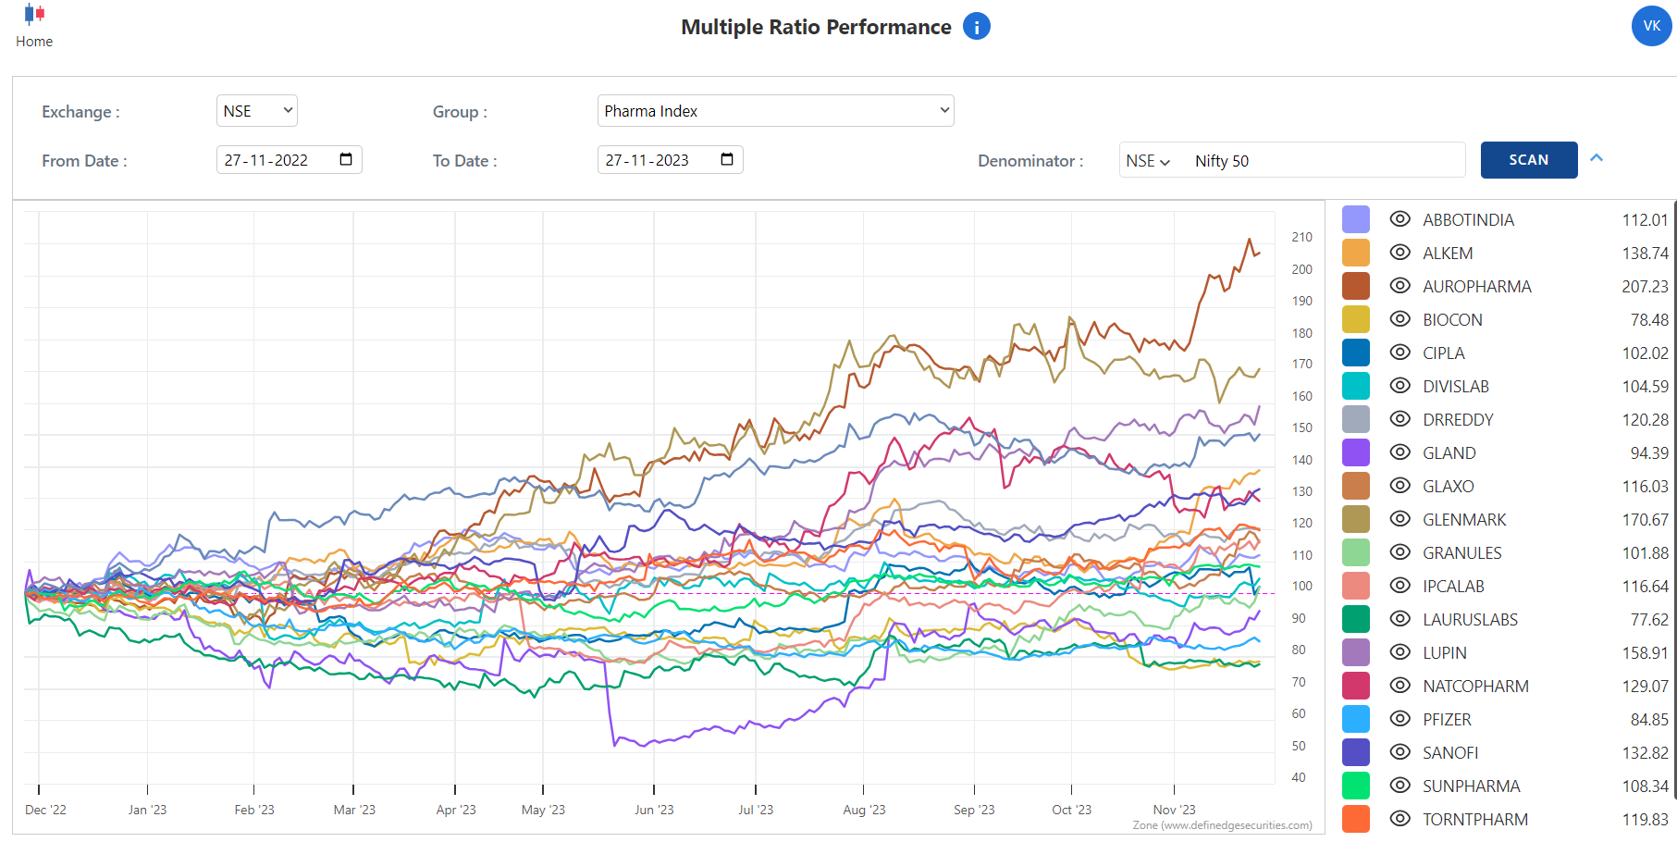Click the CIPLA blue color swatch
This screenshot has height=842, width=1677.
point(1356,353)
